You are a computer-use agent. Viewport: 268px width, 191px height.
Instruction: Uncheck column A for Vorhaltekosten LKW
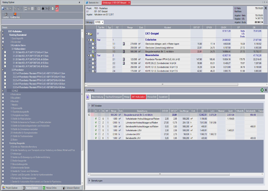(96, 130)
